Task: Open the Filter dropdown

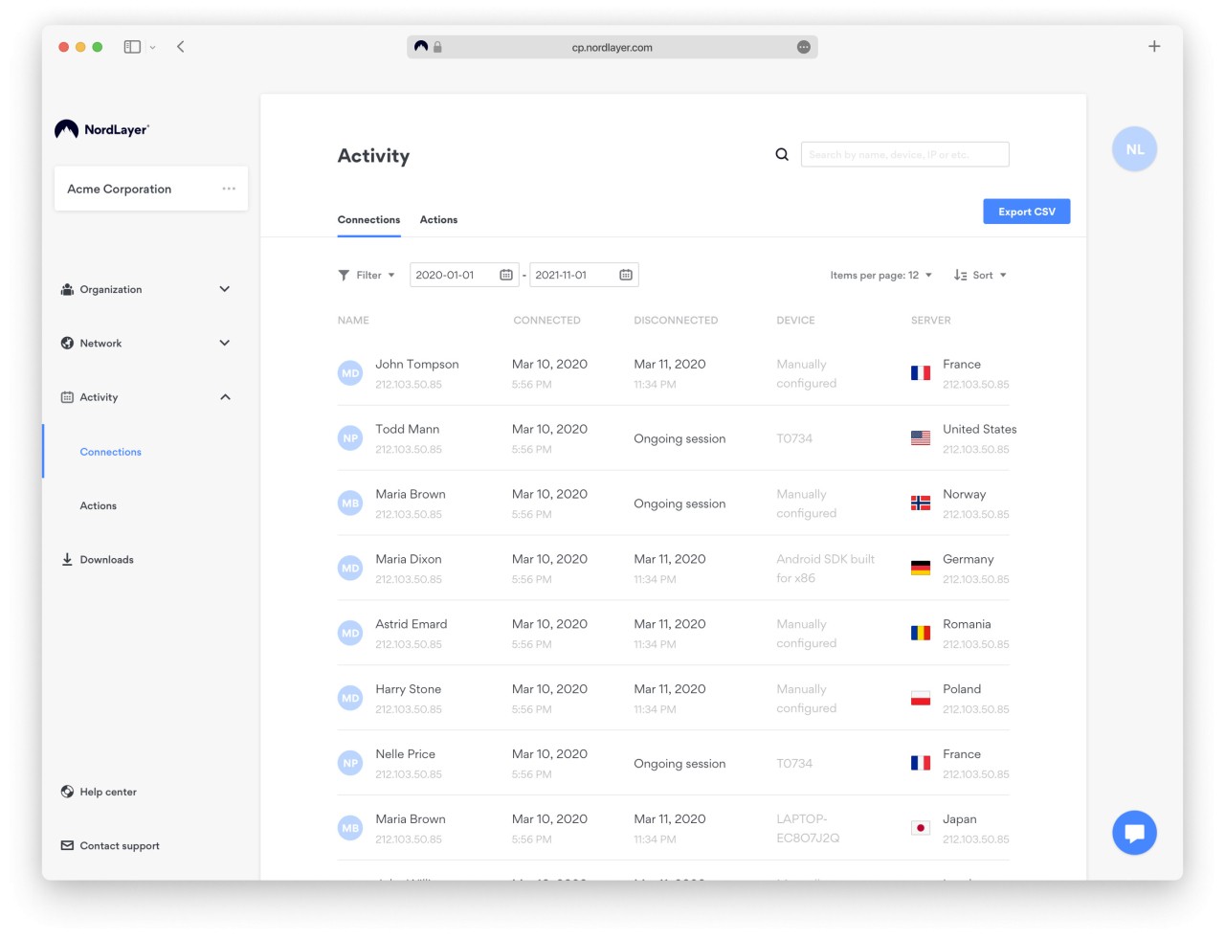Action: pos(367,275)
